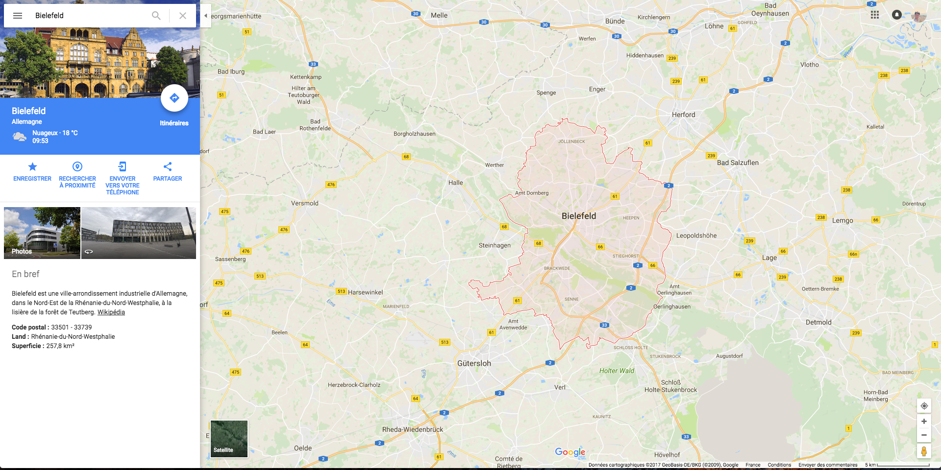Click Rechercher à proximité icon
941x470 pixels.
77,166
